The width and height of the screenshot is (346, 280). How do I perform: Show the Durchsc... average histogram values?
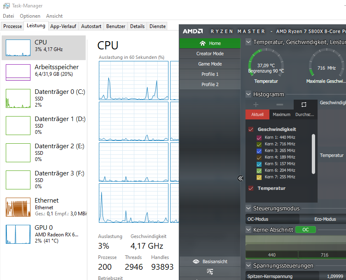pos(305,114)
